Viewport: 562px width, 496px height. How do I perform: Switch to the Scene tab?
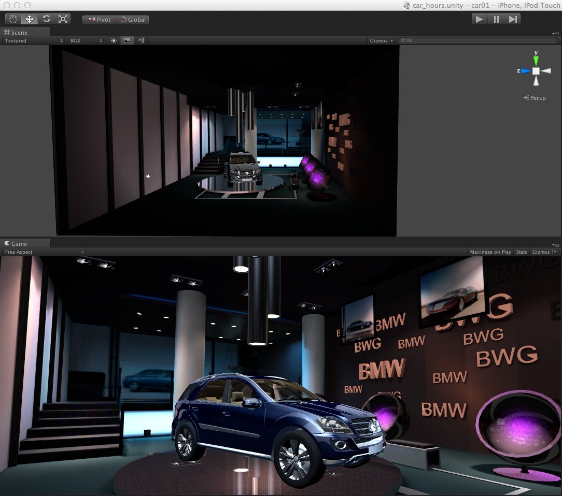point(25,32)
